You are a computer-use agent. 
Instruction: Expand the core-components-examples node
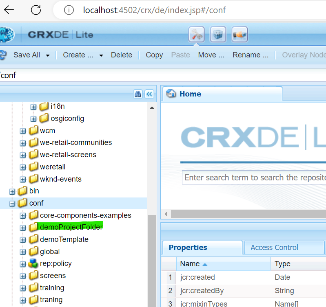click(23, 216)
